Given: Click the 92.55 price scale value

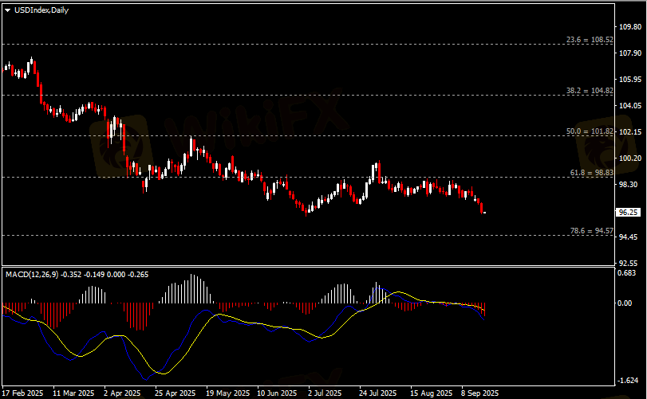Looking at the screenshot, I should tap(629, 263).
